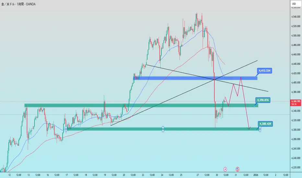Grab the left anchor handle of the 4,300 rectangle
Viewport: 302px width, 178px height.
click(x=66, y=128)
